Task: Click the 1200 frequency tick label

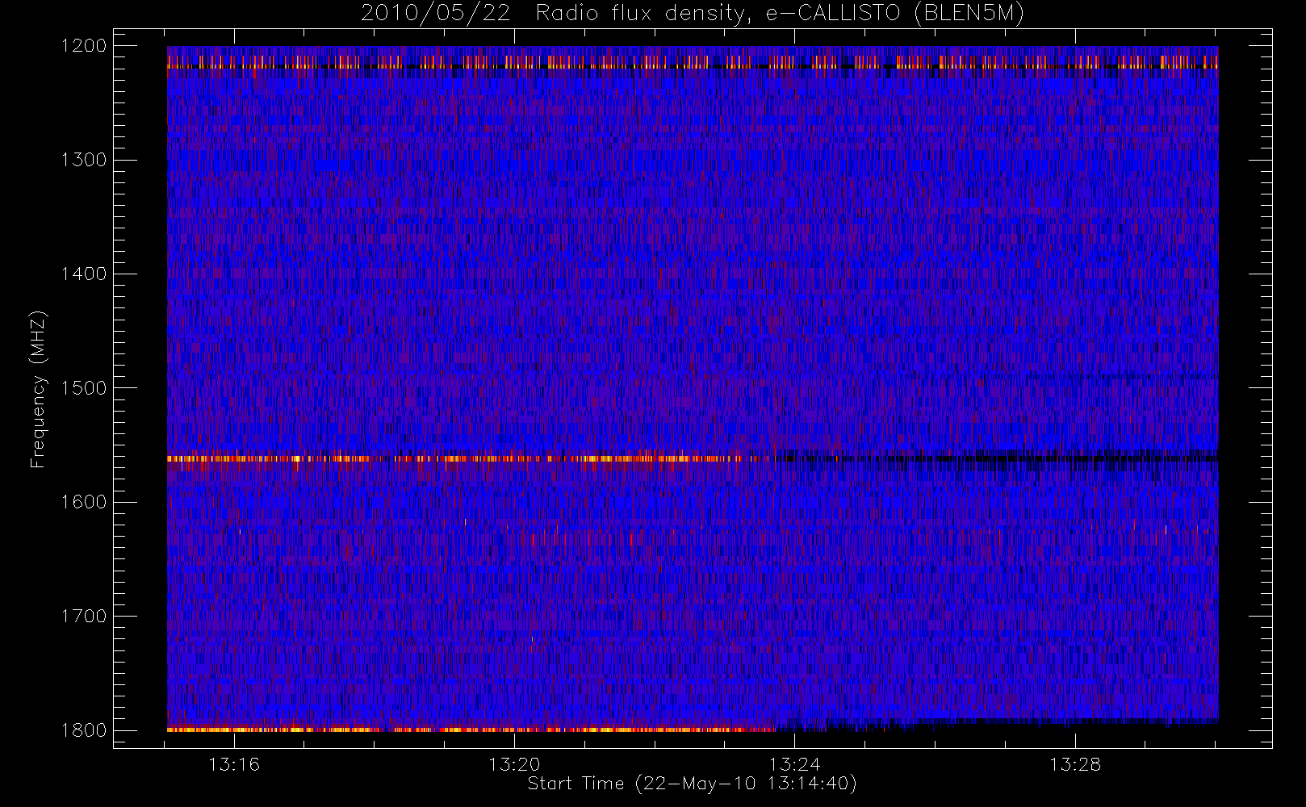Action: point(85,46)
